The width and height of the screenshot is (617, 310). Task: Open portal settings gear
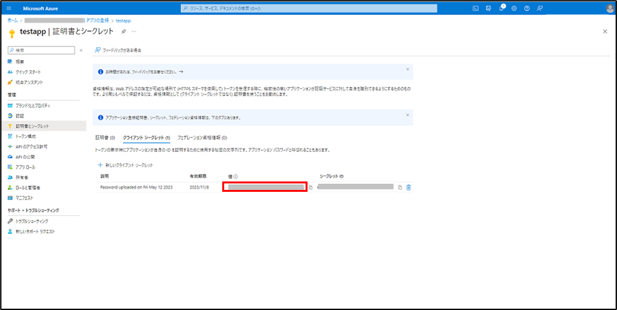pos(514,8)
